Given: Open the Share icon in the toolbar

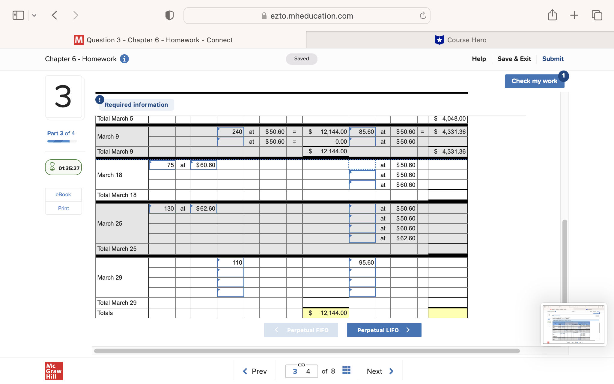Looking at the screenshot, I should [552, 15].
